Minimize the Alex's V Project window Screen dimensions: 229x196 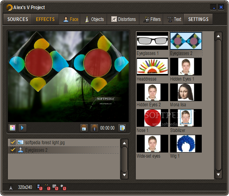click(213, 7)
